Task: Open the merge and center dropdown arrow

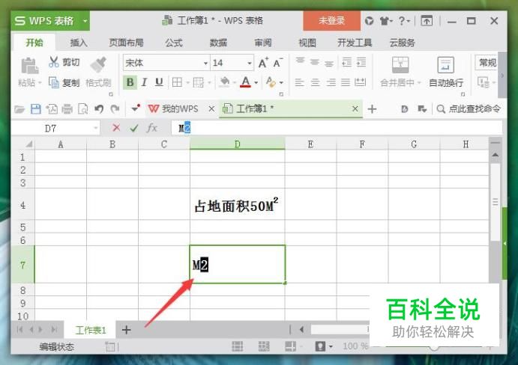Action: (x=419, y=82)
